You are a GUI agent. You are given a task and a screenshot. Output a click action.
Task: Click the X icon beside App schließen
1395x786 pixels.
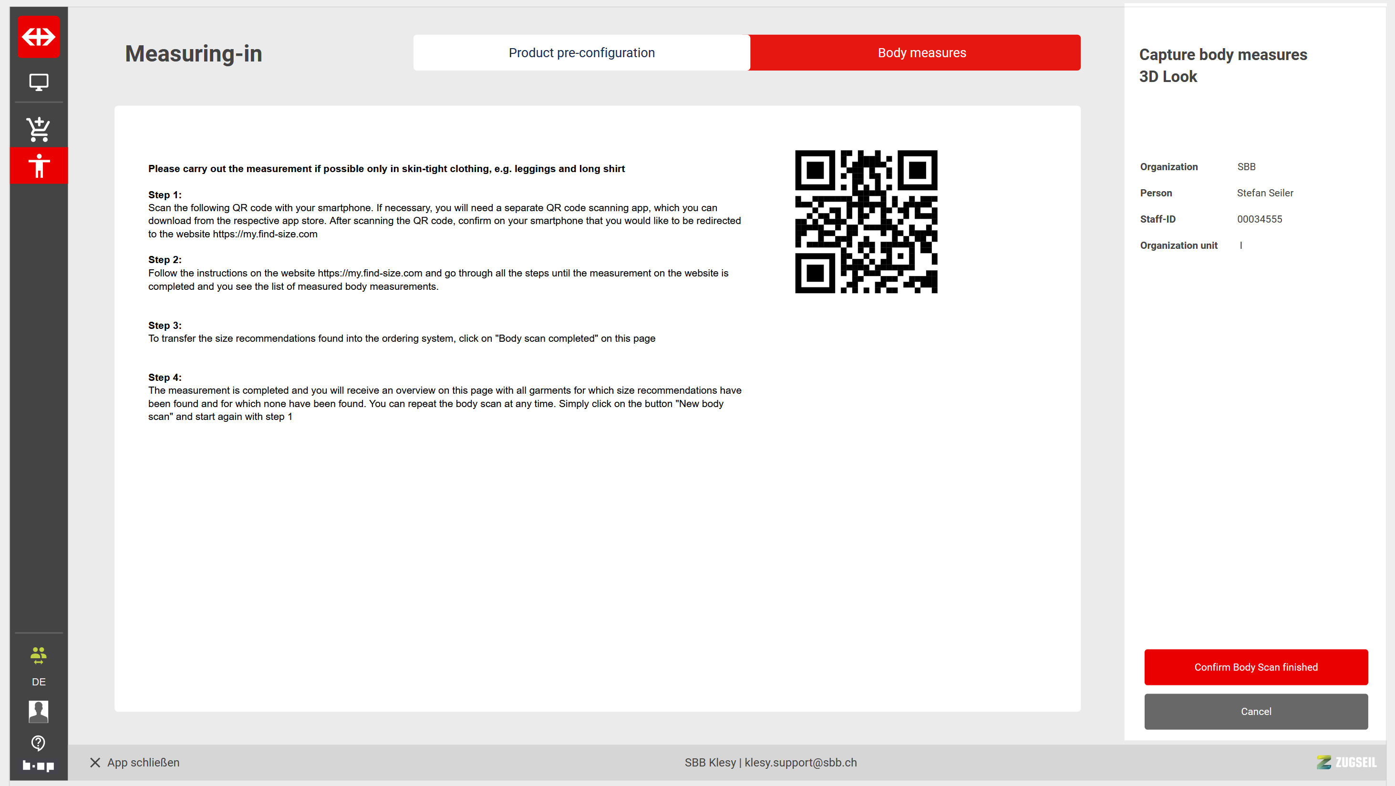point(95,762)
